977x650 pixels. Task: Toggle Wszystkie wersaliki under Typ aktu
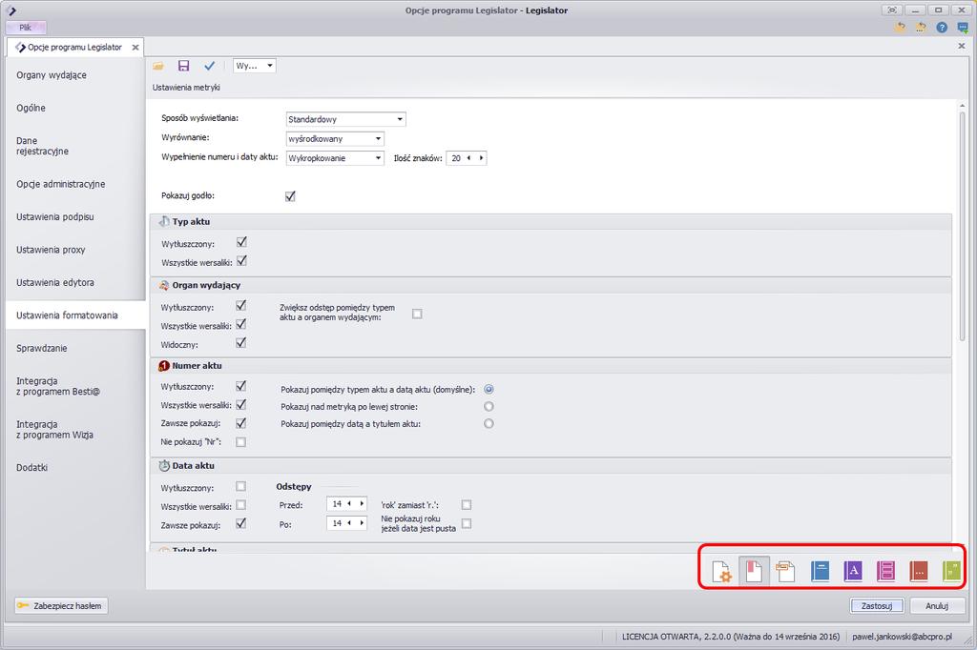pyautogui.click(x=241, y=261)
